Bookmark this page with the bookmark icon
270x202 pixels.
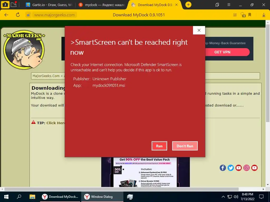[x=250, y=15]
